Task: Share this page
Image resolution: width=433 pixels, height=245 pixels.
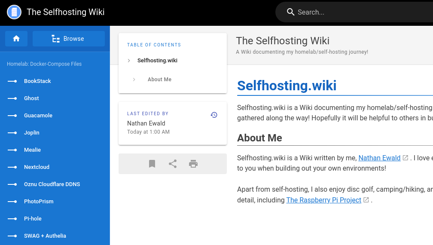Action: click(x=173, y=164)
